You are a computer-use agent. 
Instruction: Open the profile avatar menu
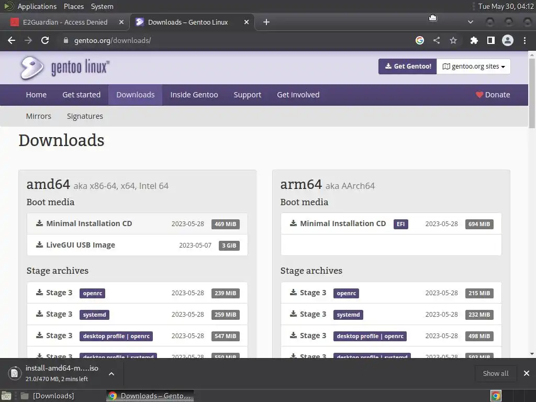pyautogui.click(x=508, y=40)
